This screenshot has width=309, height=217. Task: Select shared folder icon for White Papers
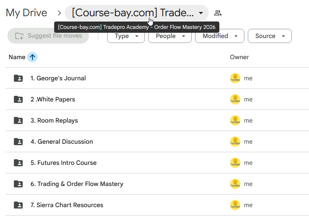(x=18, y=99)
